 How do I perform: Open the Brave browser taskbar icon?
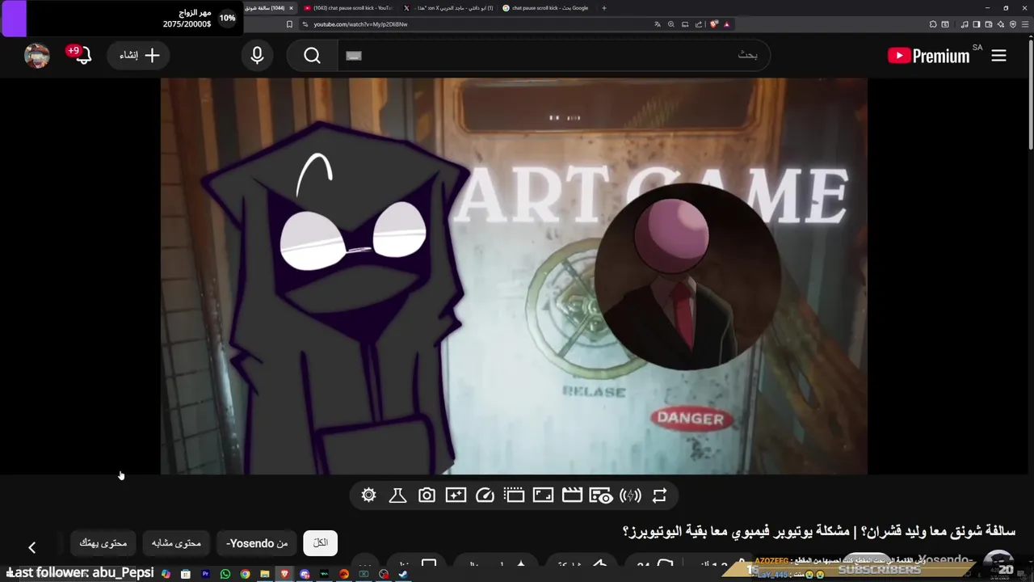284,574
